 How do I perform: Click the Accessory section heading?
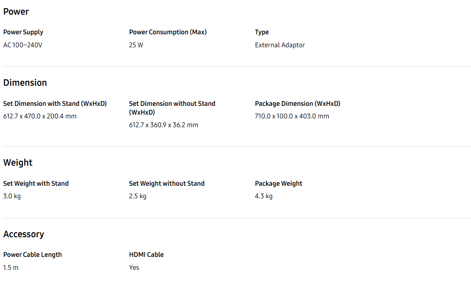click(x=24, y=234)
